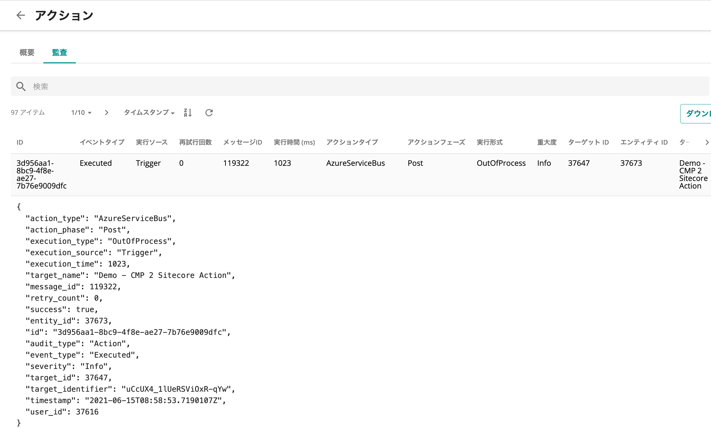
Task: Open the タイムスタンプ sort field dropdown
Action: [149, 112]
